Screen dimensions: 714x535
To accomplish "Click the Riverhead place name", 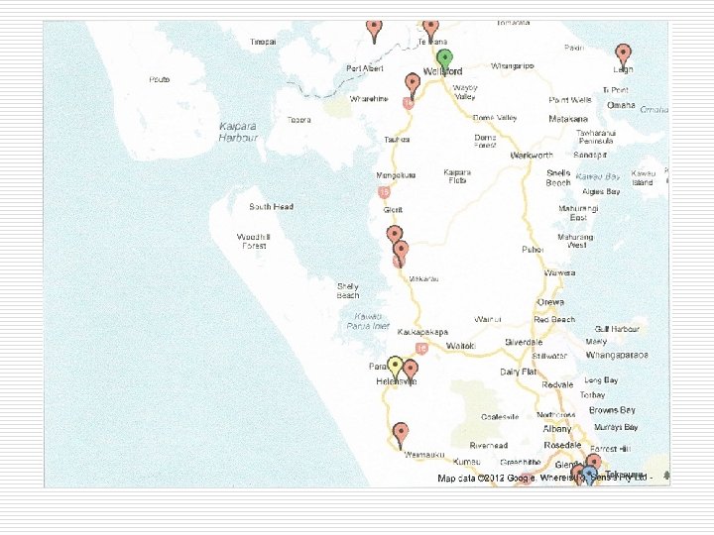I will (x=489, y=446).
